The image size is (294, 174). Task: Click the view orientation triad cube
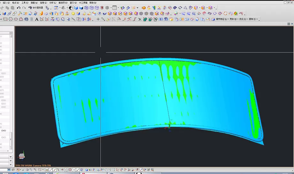point(21,156)
